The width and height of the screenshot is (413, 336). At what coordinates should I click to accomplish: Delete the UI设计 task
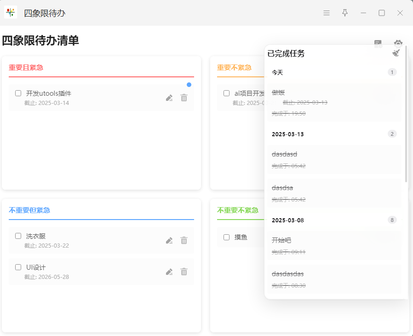tap(184, 272)
